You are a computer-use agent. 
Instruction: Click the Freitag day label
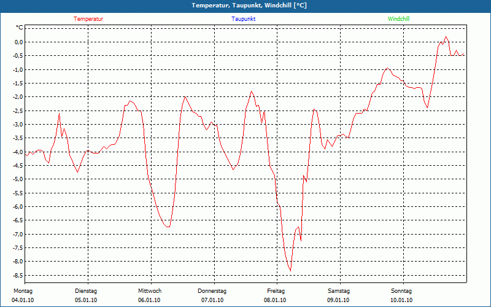coord(276,291)
